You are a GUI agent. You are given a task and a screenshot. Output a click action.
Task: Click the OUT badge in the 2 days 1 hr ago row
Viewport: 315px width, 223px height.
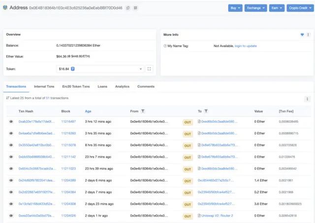pos(188,217)
